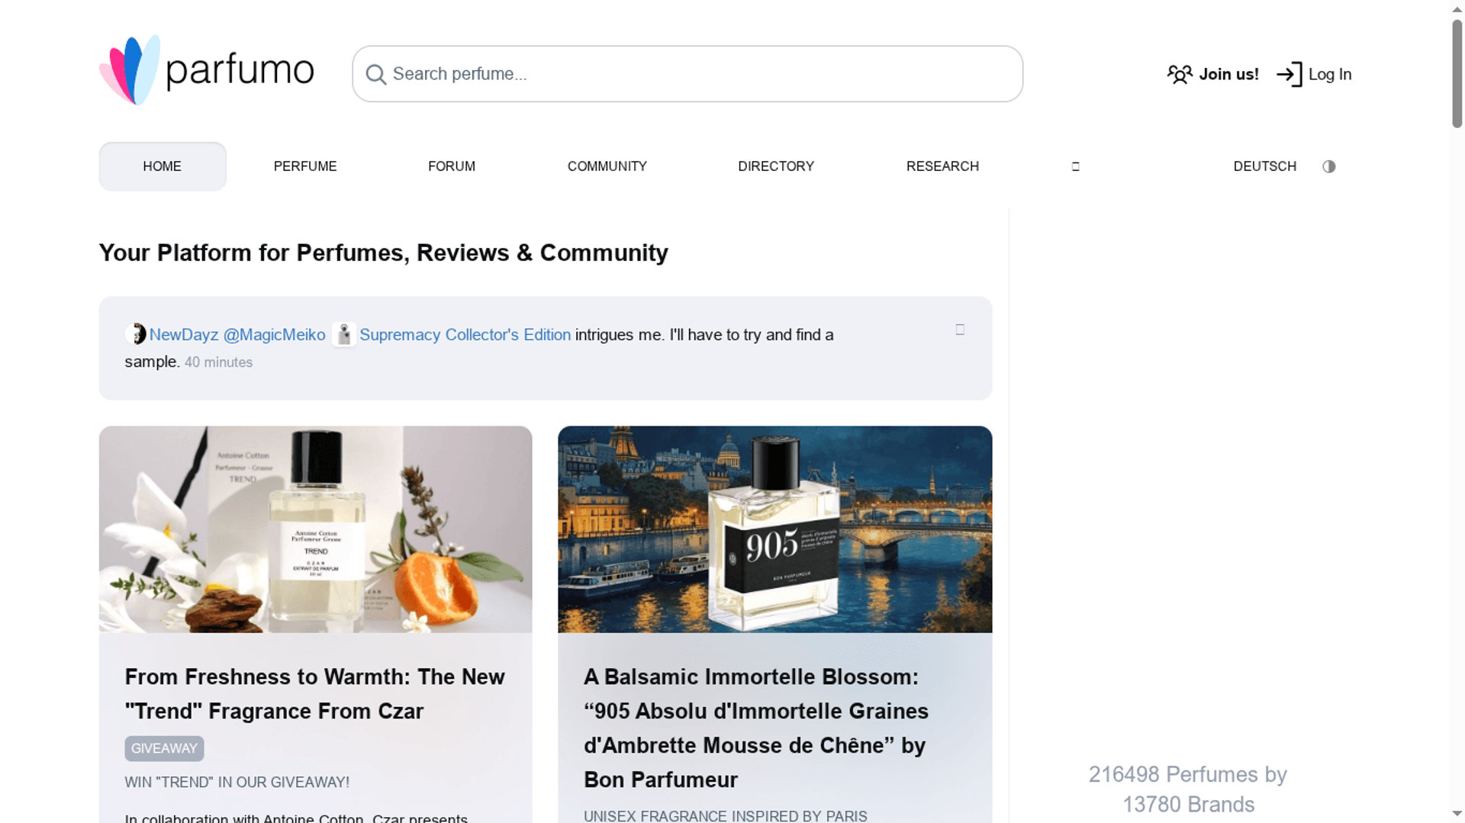Follow the NewDayz @MagicMeiko link
The image size is (1465, 823).
point(237,334)
